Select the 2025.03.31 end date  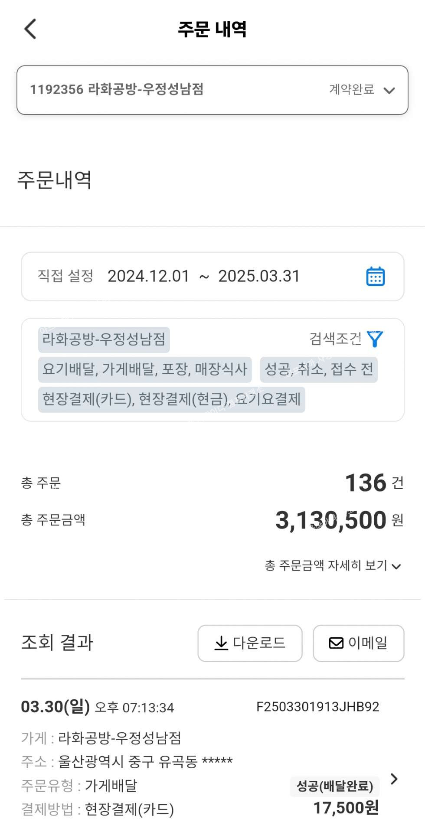coord(259,276)
